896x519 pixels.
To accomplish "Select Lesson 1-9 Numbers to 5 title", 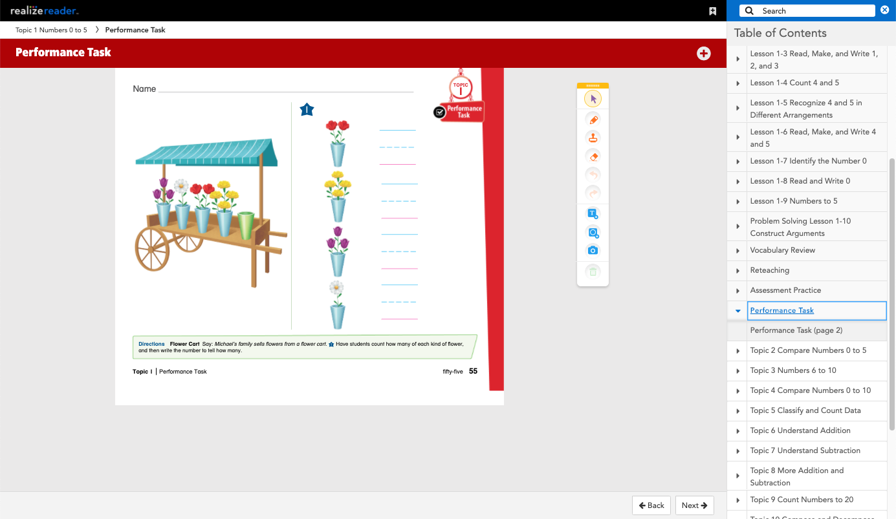I will (x=794, y=201).
